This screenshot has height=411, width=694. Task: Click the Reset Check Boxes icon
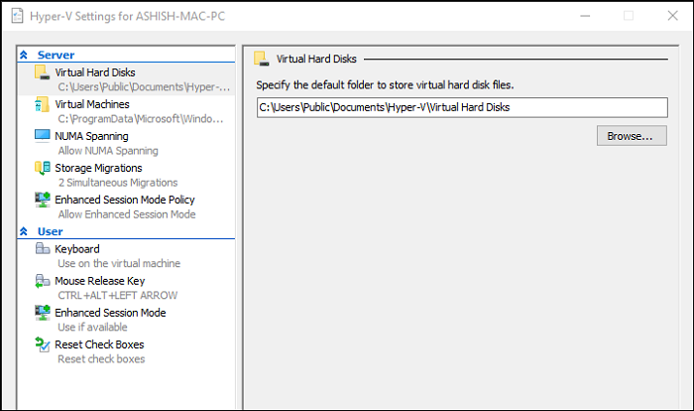coord(43,344)
